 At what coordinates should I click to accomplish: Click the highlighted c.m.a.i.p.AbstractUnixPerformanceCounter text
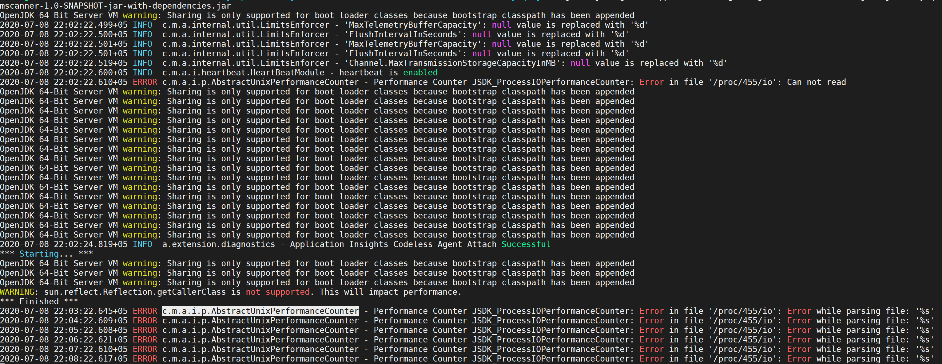[260, 311]
